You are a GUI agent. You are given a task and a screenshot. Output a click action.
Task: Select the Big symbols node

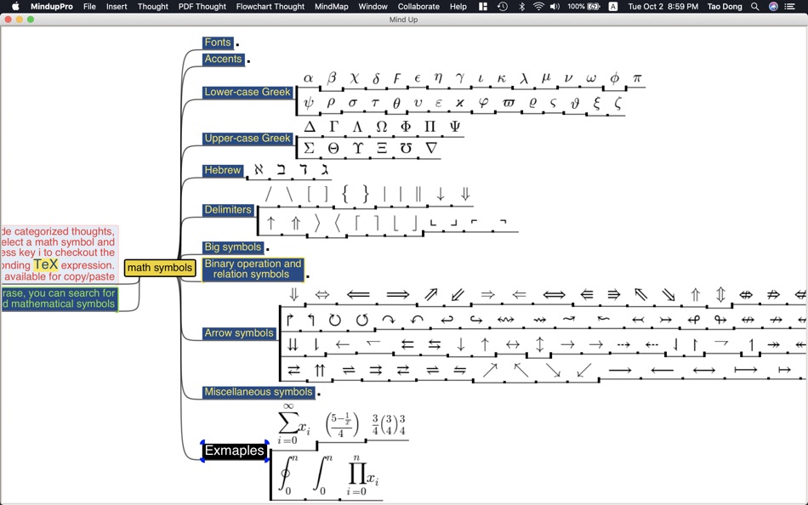point(233,247)
